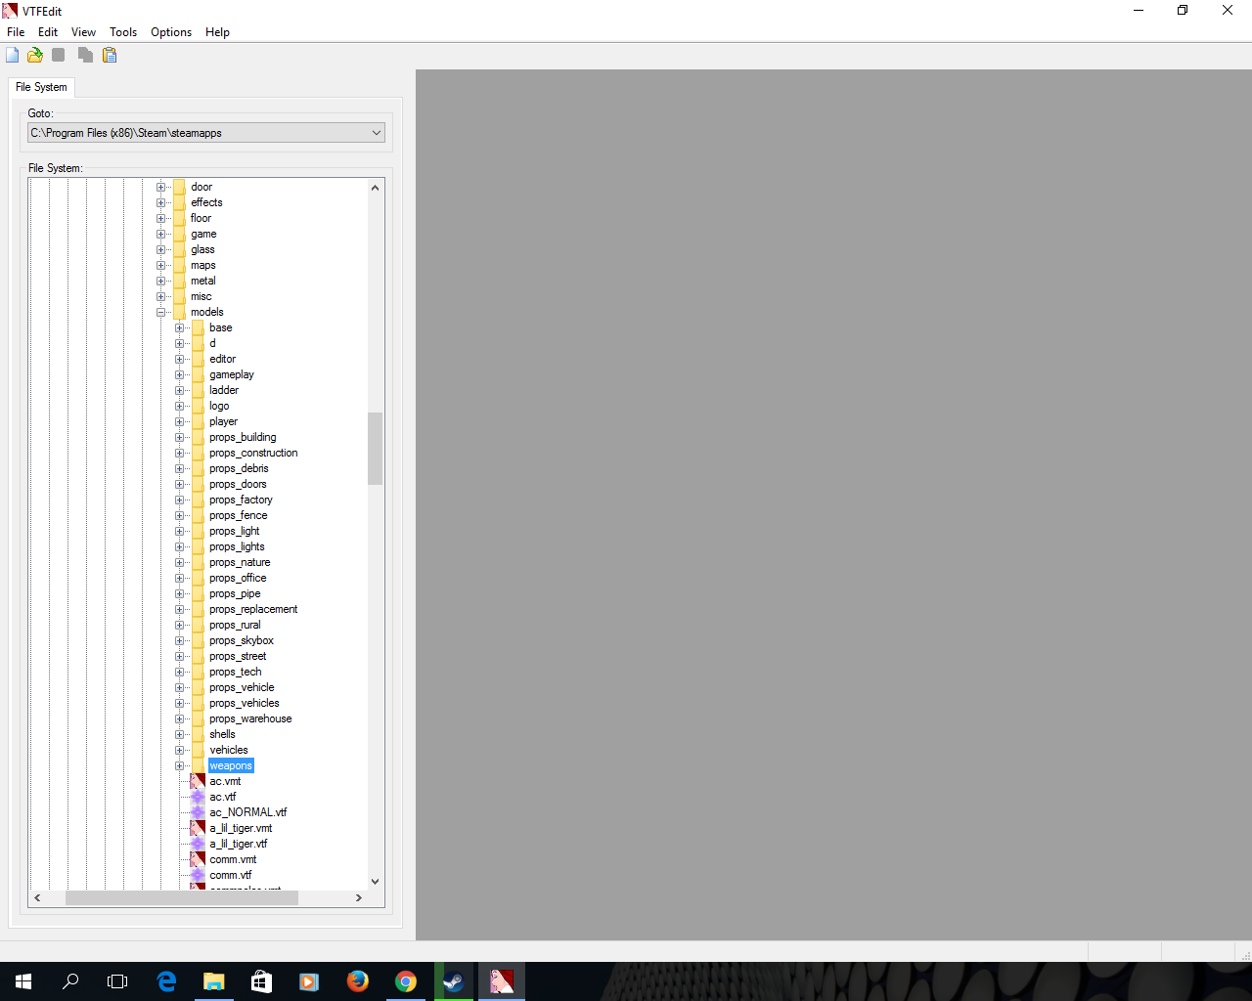The image size is (1252, 1001).
Task: Launch Microsoft Edge from the taskbar
Action: pyautogui.click(x=166, y=981)
